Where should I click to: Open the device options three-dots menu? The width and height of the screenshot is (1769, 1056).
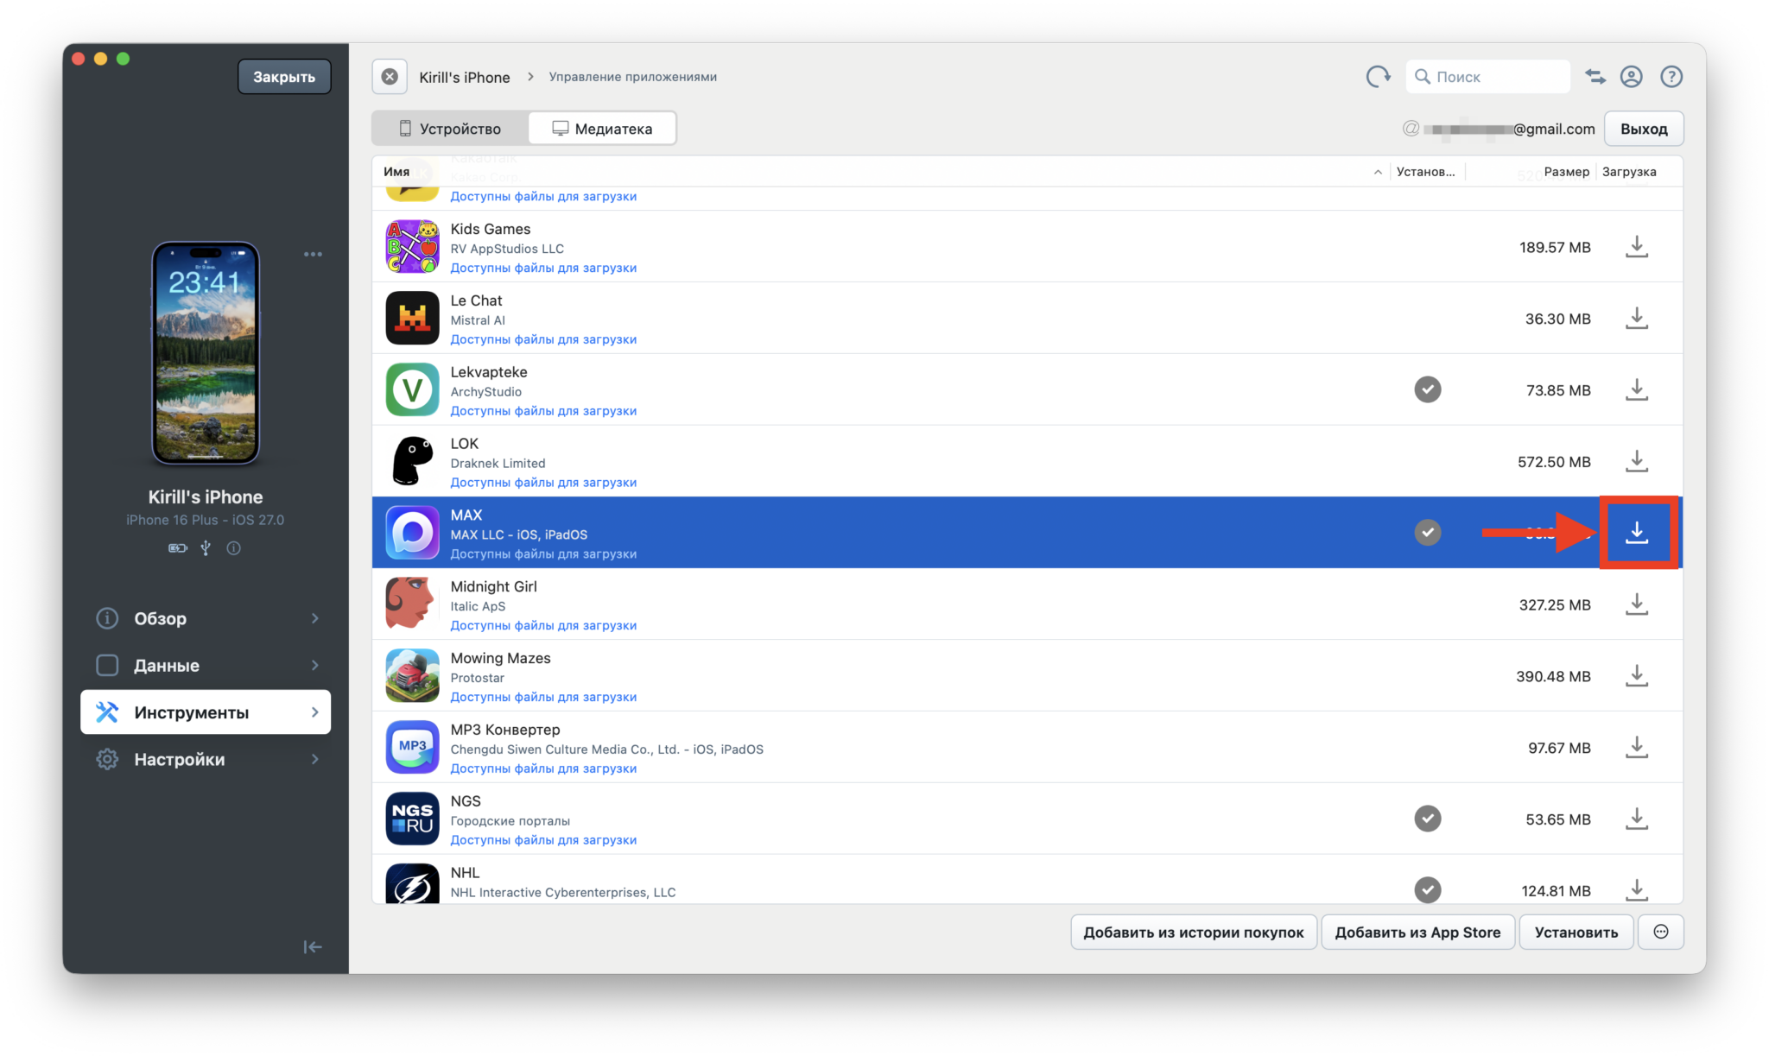(x=313, y=254)
